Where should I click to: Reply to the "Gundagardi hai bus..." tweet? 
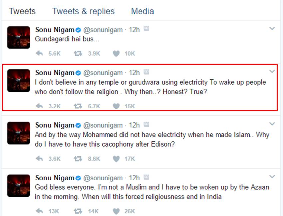[39, 53]
